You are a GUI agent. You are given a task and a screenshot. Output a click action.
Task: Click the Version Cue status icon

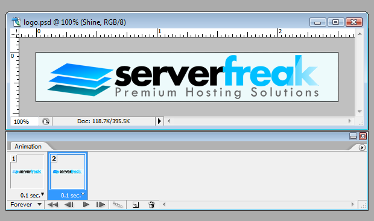click(x=46, y=121)
